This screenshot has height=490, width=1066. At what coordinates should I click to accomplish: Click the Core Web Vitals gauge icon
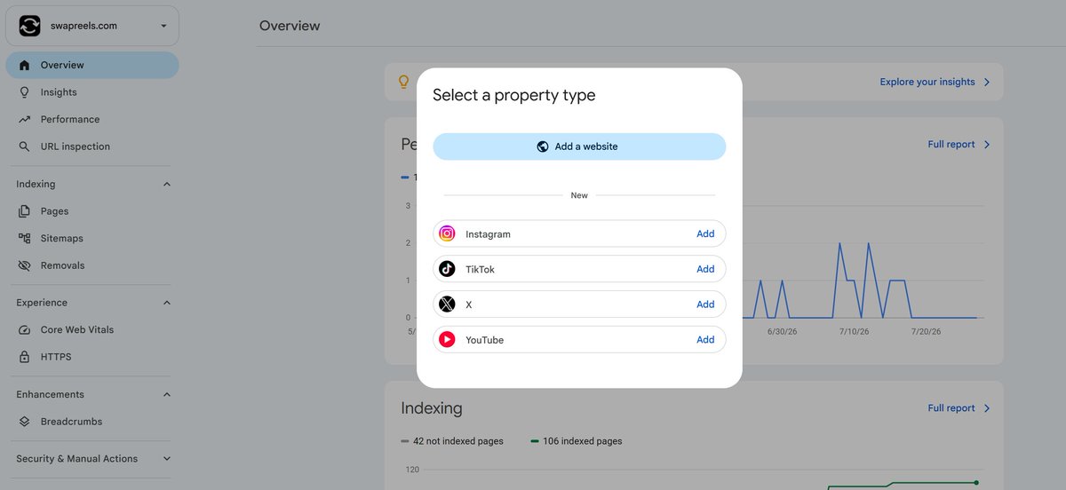coord(24,329)
